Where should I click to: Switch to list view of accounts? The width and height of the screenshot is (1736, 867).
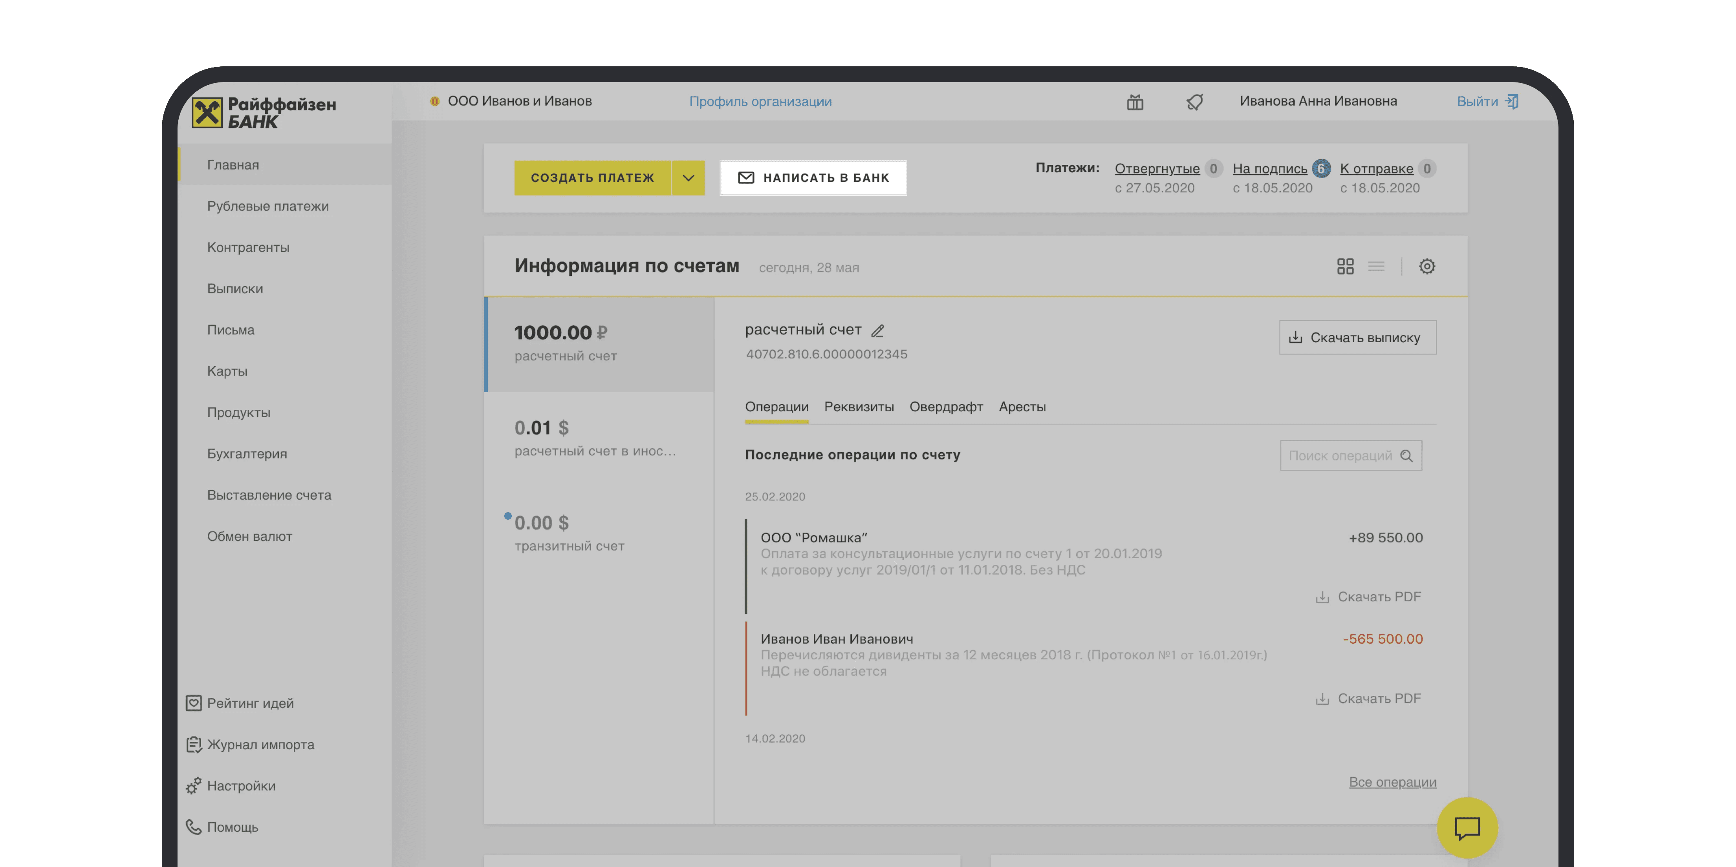[x=1376, y=266]
